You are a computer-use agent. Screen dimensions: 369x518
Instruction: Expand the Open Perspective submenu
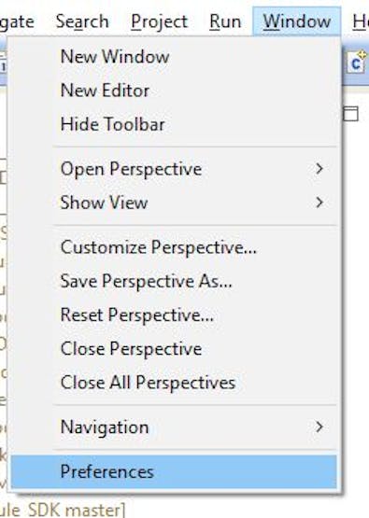pyautogui.click(x=174, y=169)
